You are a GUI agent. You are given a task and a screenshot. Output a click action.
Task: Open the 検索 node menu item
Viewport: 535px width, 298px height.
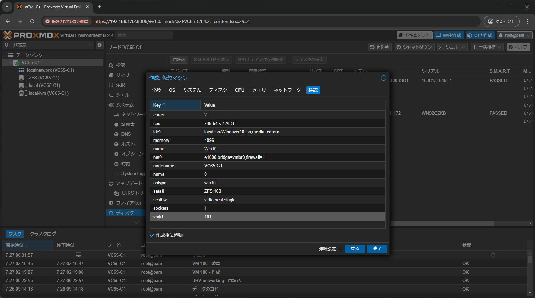(x=120, y=66)
